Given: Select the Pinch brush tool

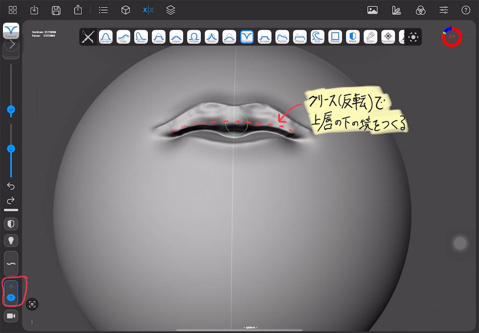Looking at the screenshot, I should pos(211,36).
